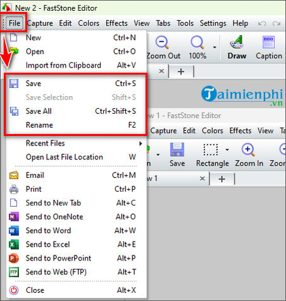Image resolution: width=286 pixels, height=301 pixels.
Task: Click the page icon beside Send to New Tab
Action: pos(14,203)
